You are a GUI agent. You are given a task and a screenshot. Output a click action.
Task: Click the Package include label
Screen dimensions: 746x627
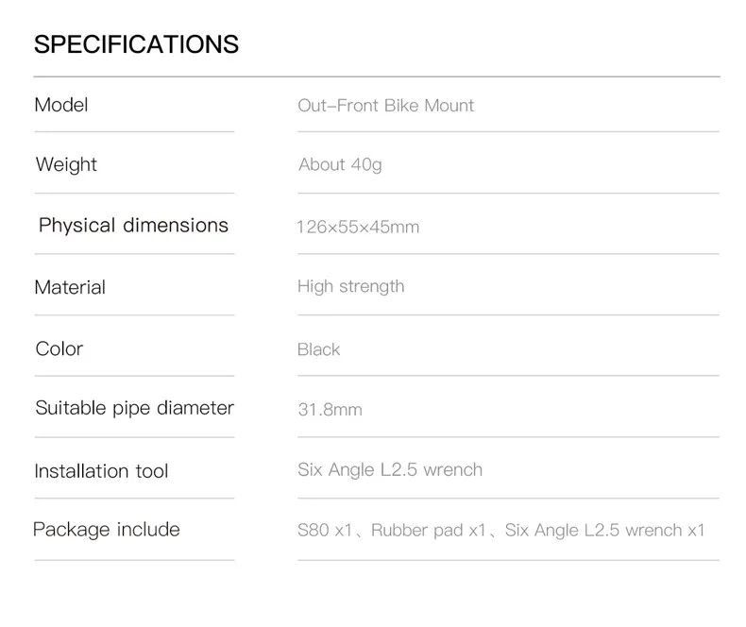106,529
